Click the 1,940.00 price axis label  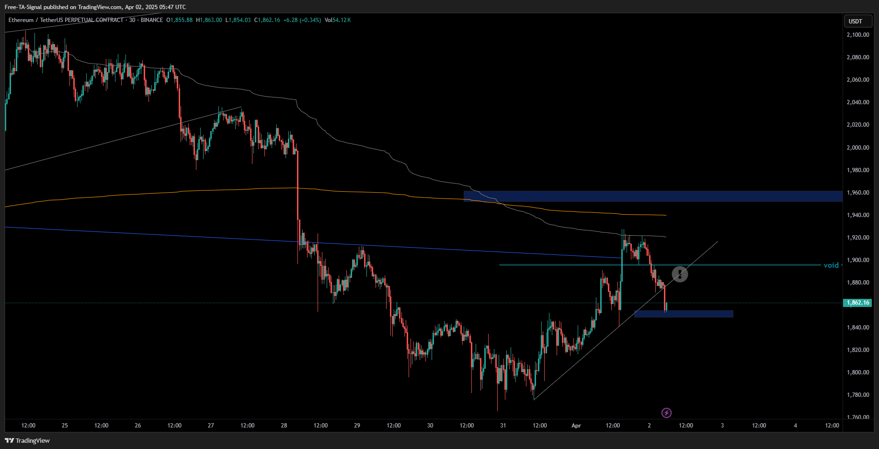858,215
